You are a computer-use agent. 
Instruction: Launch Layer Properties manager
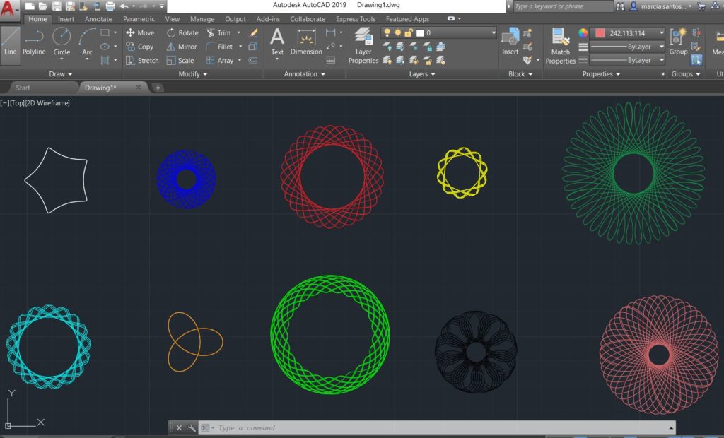point(363,47)
